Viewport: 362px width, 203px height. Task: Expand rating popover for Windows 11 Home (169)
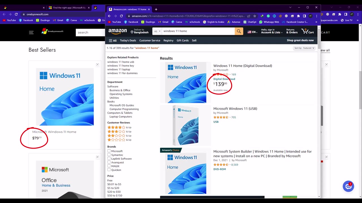click(x=230, y=74)
